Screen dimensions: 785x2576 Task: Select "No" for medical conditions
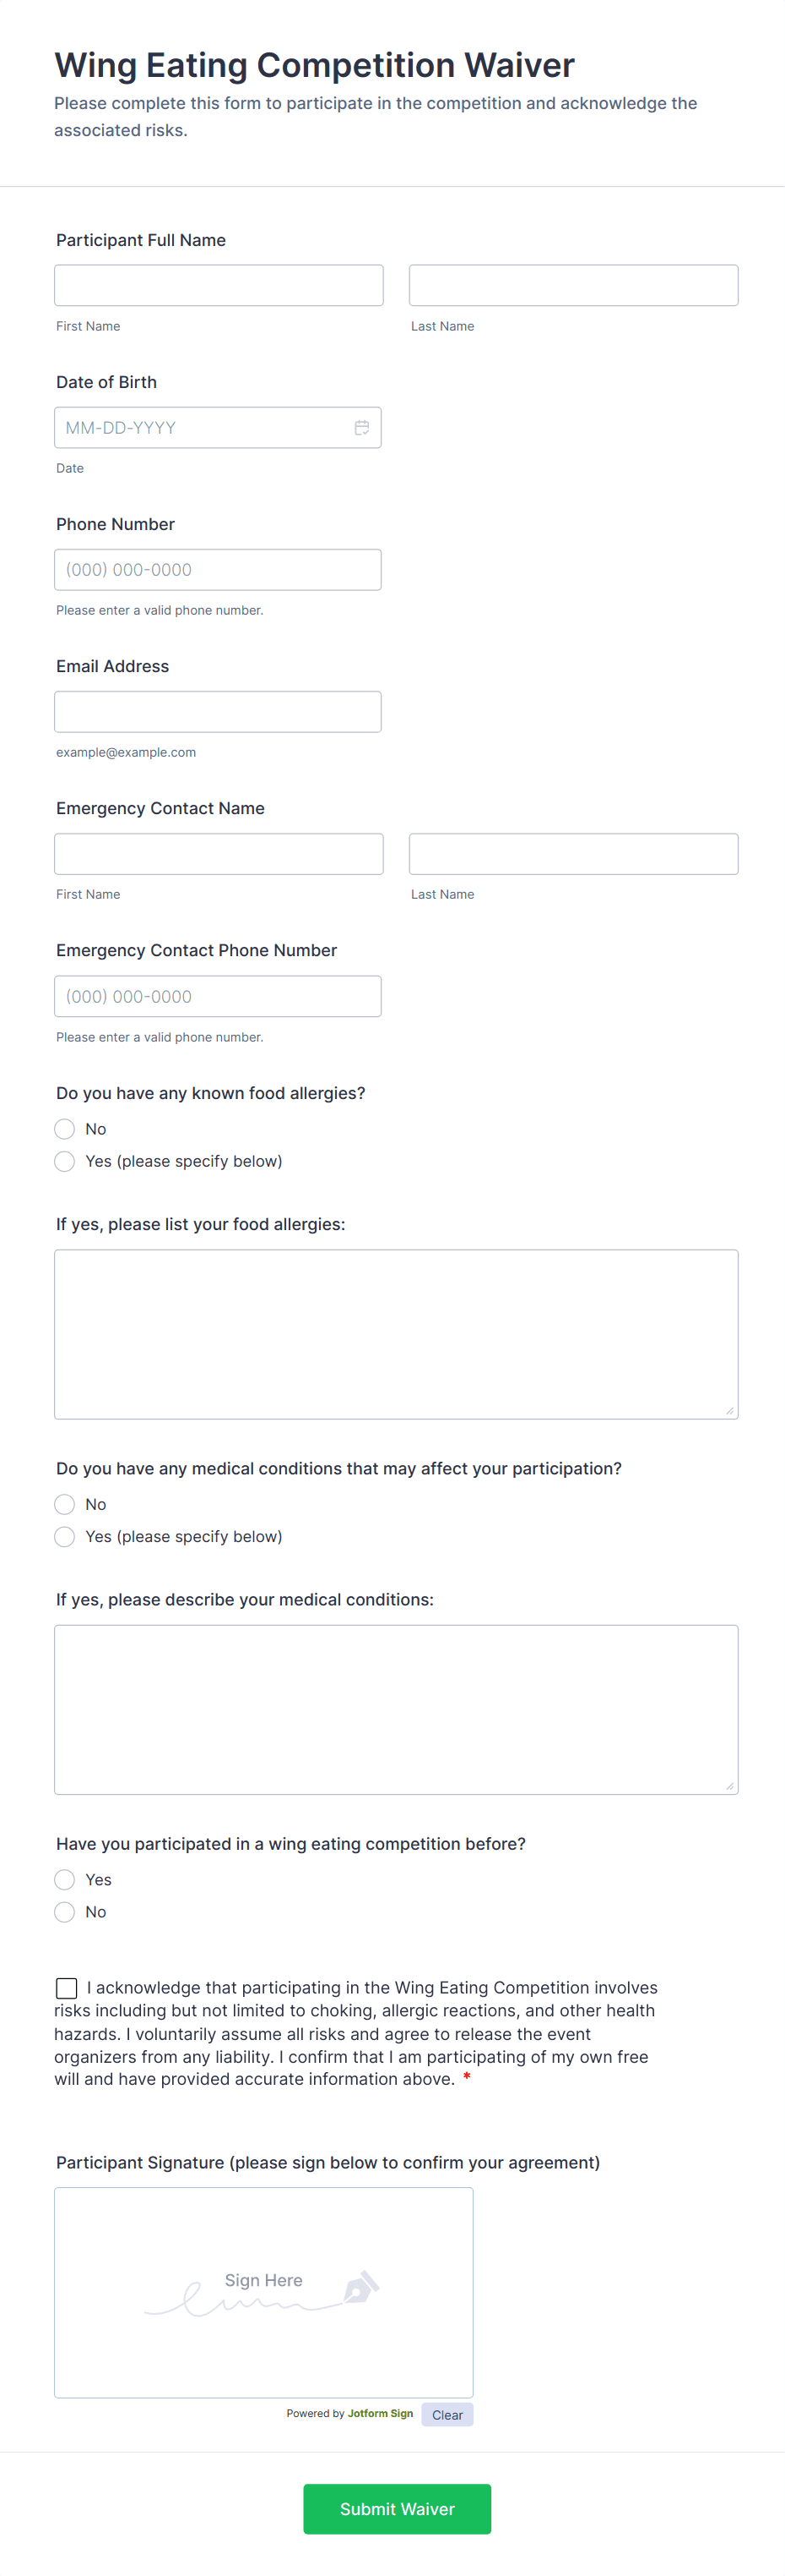64,1504
